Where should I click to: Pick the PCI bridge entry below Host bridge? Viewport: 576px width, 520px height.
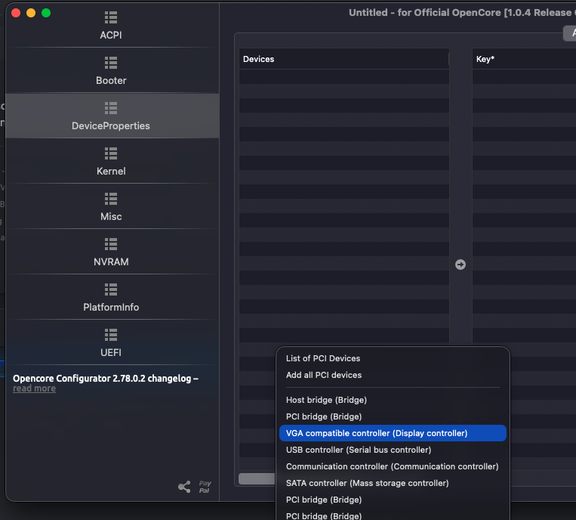click(x=393, y=416)
